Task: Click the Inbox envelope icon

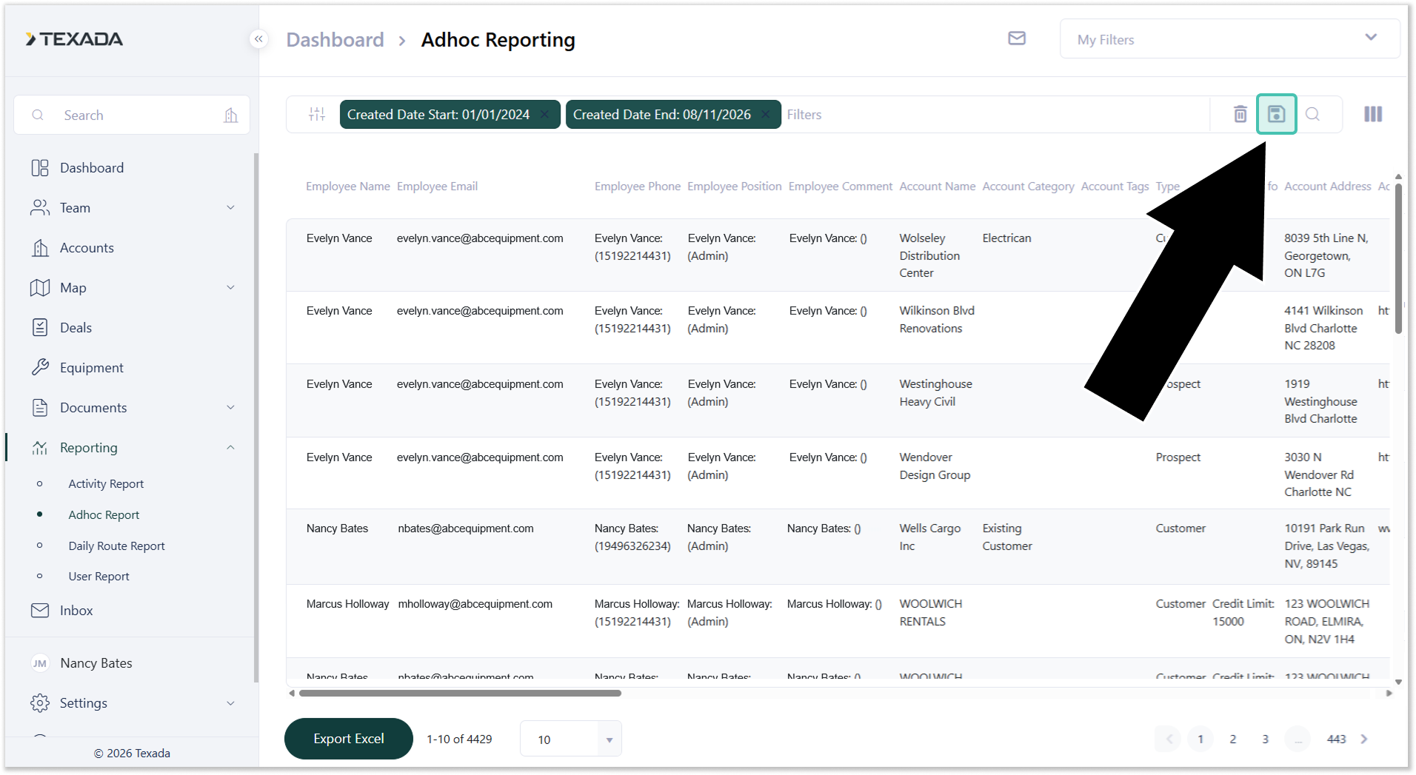Action: point(40,611)
